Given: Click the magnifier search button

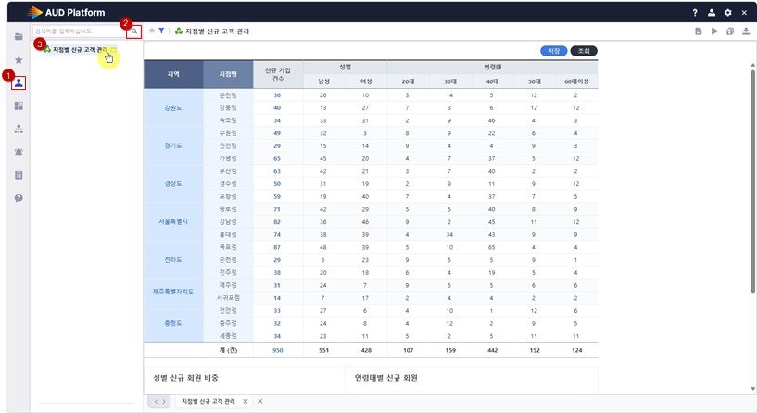Looking at the screenshot, I should (134, 31).
